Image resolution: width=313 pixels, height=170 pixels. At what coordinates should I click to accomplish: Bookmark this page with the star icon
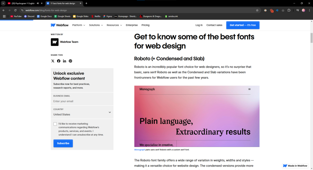(257, 10)
